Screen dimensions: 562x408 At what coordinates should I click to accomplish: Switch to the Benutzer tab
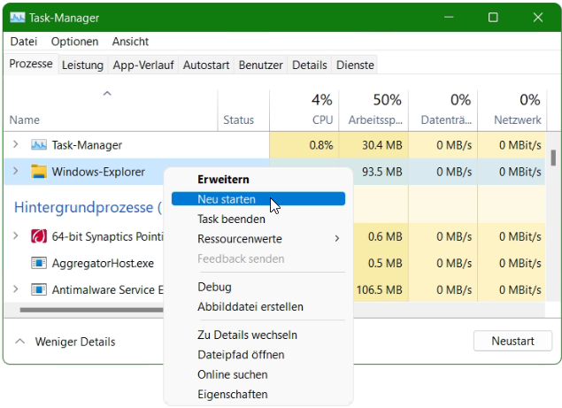pos(260,65)
